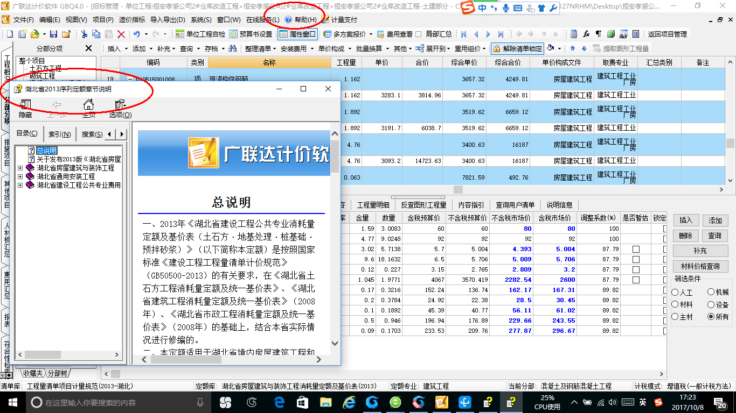
Task: Toggle the 属性窗口 property window button
Action: (x=298, y=34)
